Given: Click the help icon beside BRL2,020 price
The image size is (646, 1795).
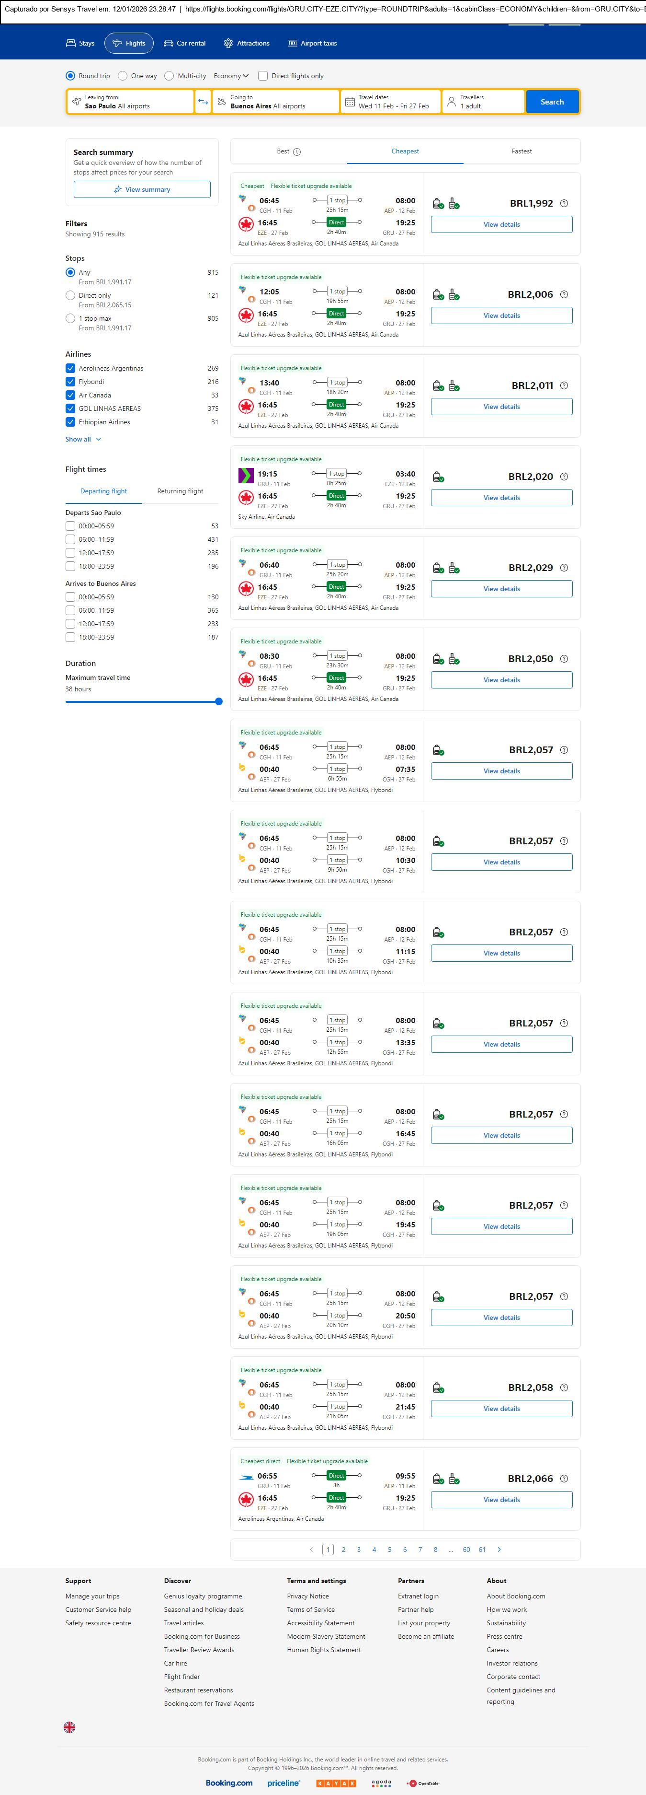Looking at the screenshot, I should click(x=564, y=477).
